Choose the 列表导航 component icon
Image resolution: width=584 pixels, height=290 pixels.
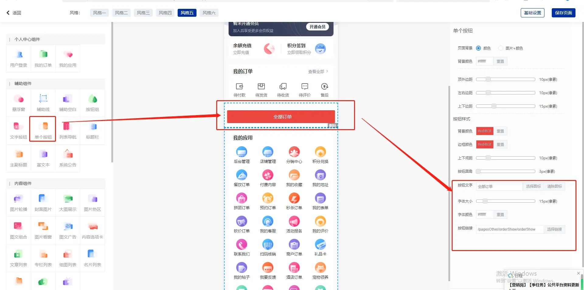pos(68,126)
